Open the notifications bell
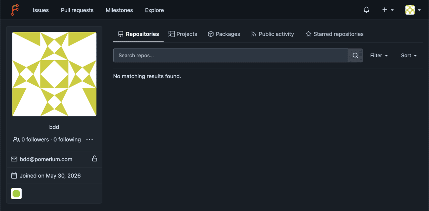Image resolution: width=429 pixels, height=211 pixels. tap(366, 10)
